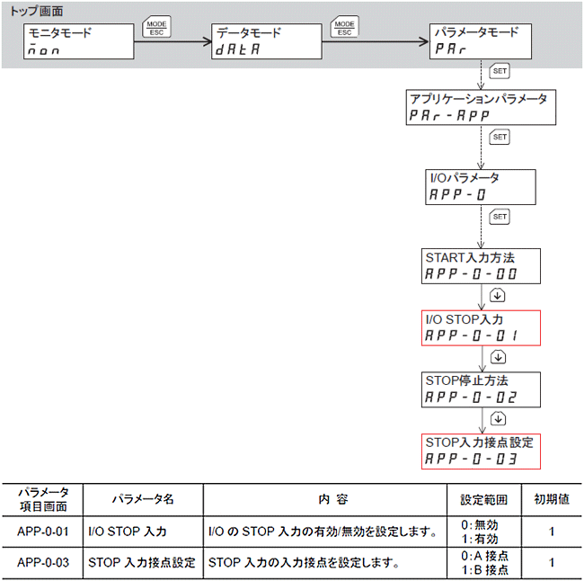This screenshot has height=581, width=584.
Task: Click the パラメータ項目画面 column header
Action: click(x=43, y=500)
